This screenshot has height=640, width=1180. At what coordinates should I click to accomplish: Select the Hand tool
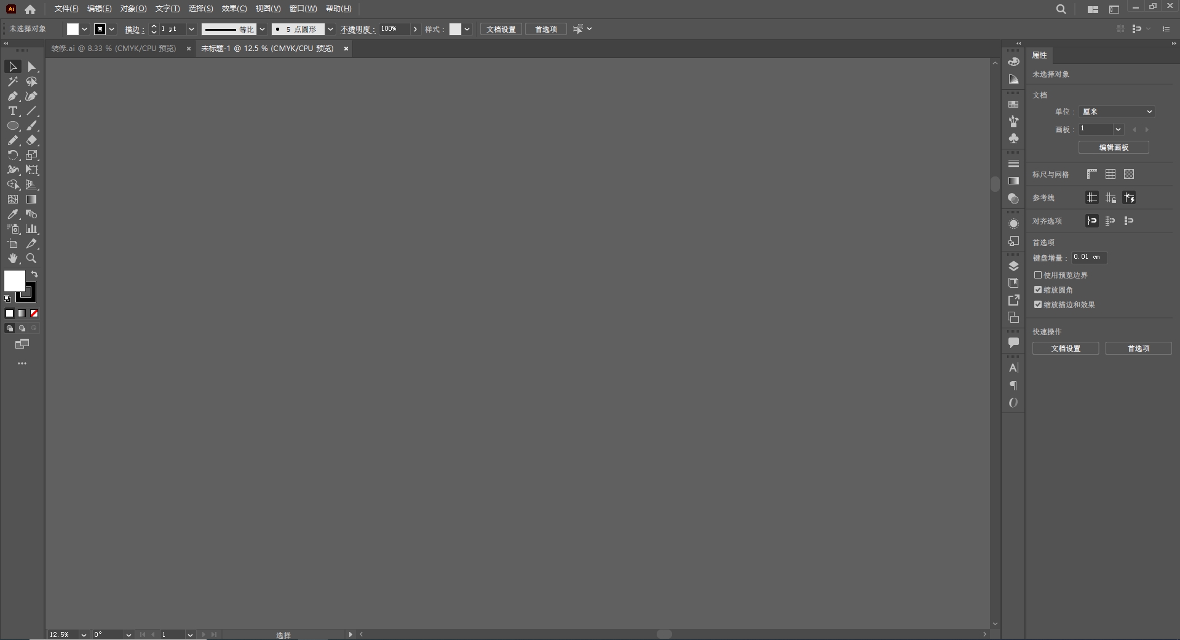click(12, 258)
